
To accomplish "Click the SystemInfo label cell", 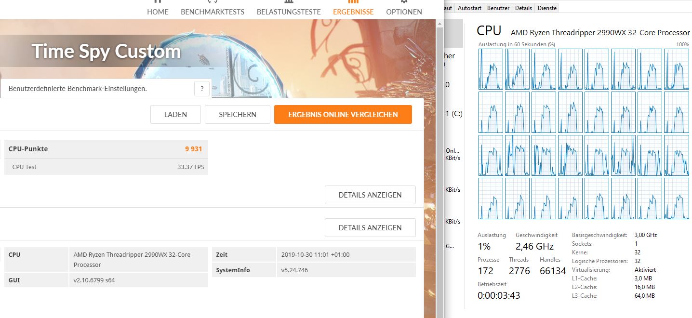I will point(244,270).
